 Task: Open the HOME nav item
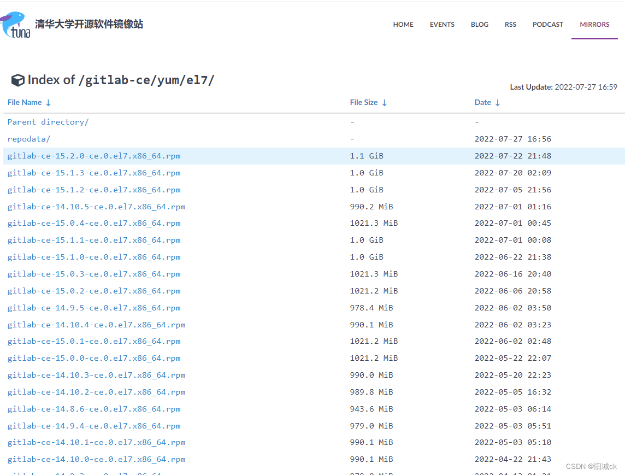(x=403, y=25)
